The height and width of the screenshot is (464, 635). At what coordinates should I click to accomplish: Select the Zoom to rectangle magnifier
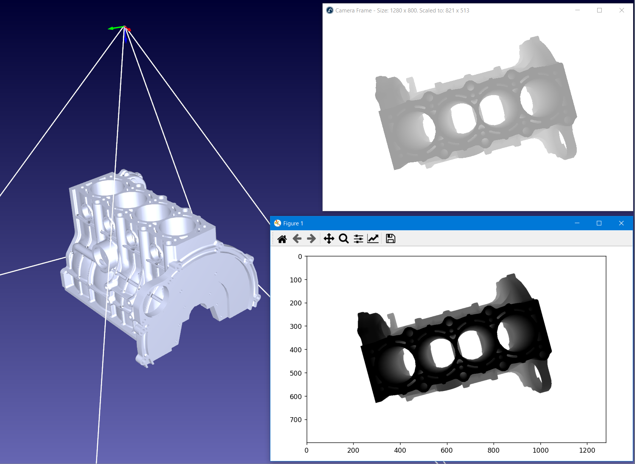(344, 239)
